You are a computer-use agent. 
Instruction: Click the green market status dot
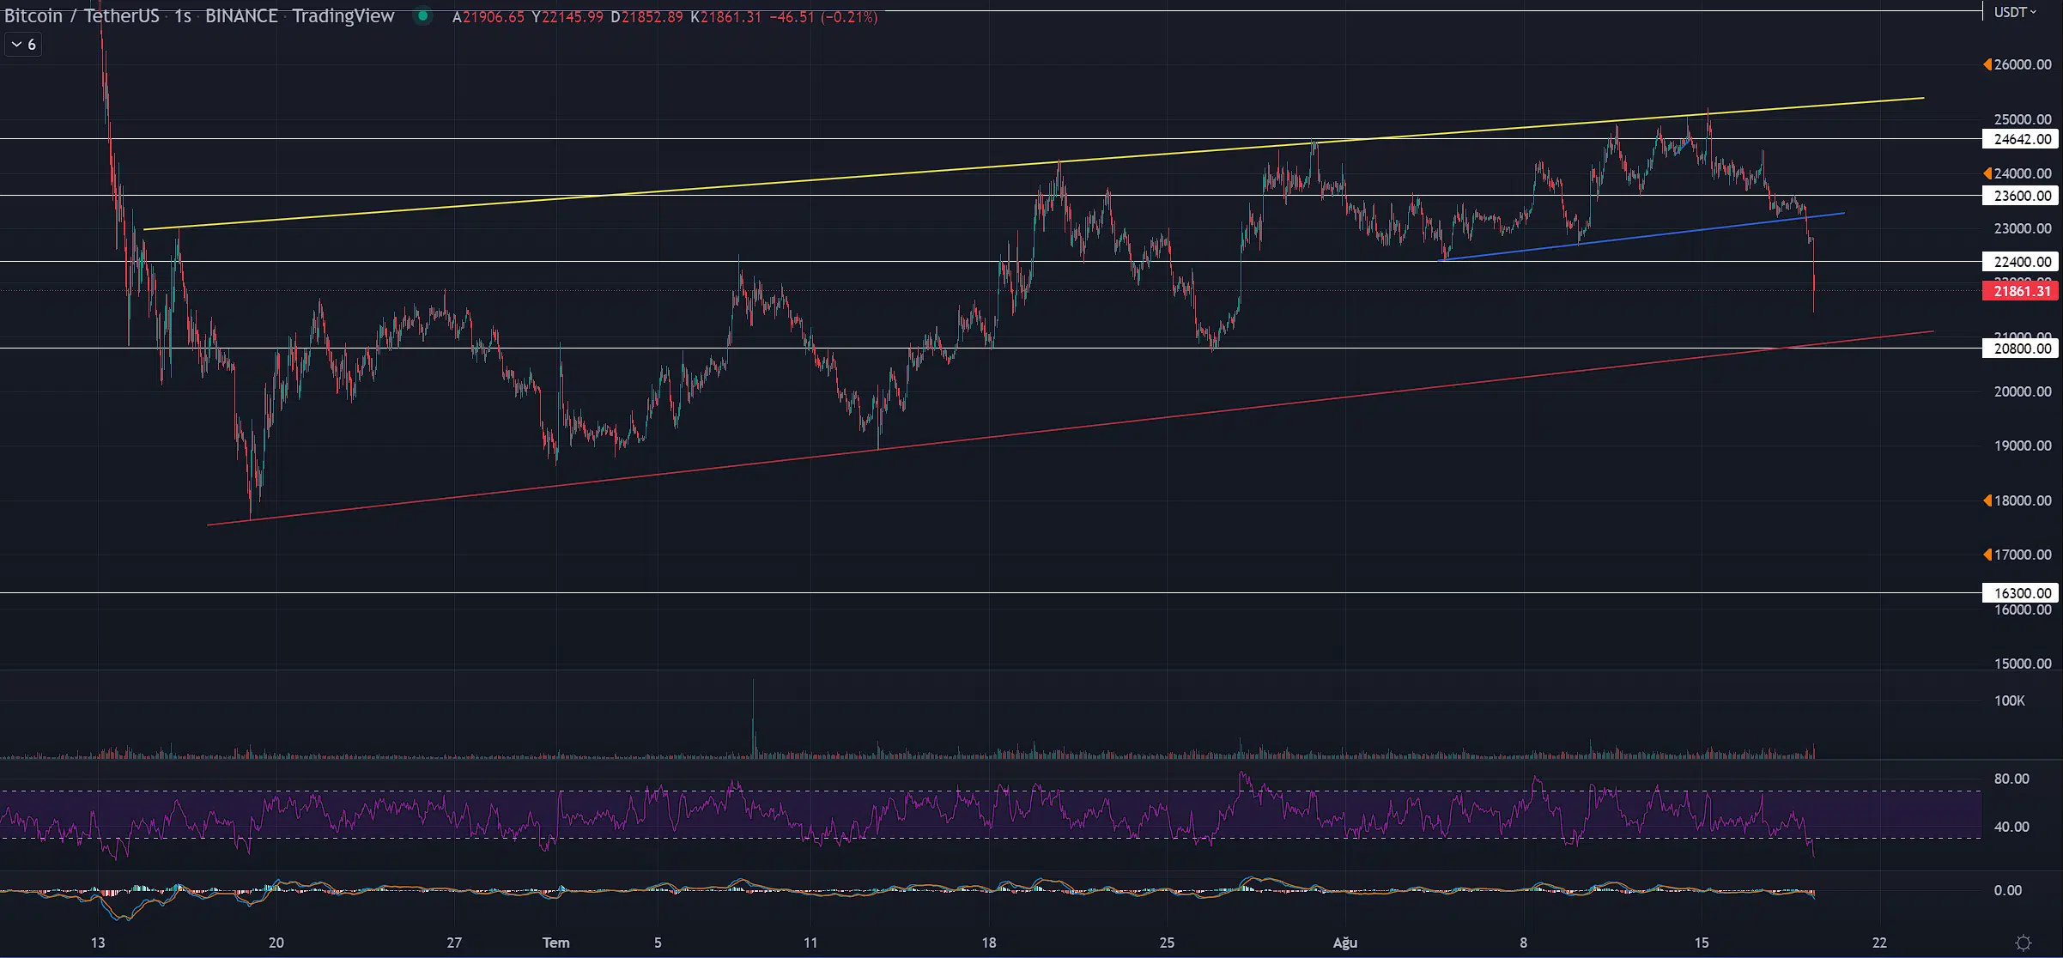[422, 16]
